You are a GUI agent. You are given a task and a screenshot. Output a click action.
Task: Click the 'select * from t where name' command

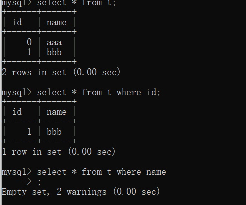pyautogui.click(x=102, y=172)
